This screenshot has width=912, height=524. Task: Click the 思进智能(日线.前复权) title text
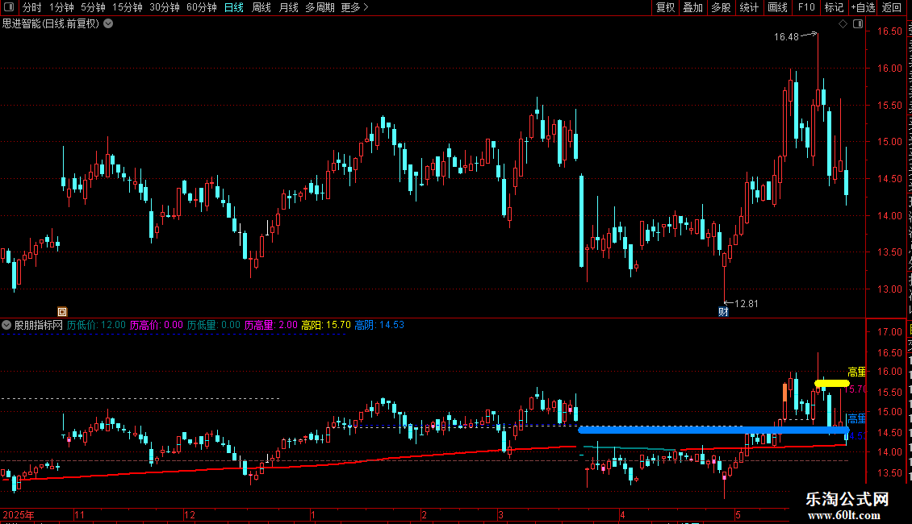coord(51,24)
